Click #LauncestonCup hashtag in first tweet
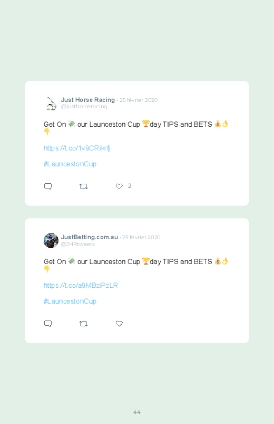Image resolution: width=274 pixels, height=424 pixels. coord(70,164)
